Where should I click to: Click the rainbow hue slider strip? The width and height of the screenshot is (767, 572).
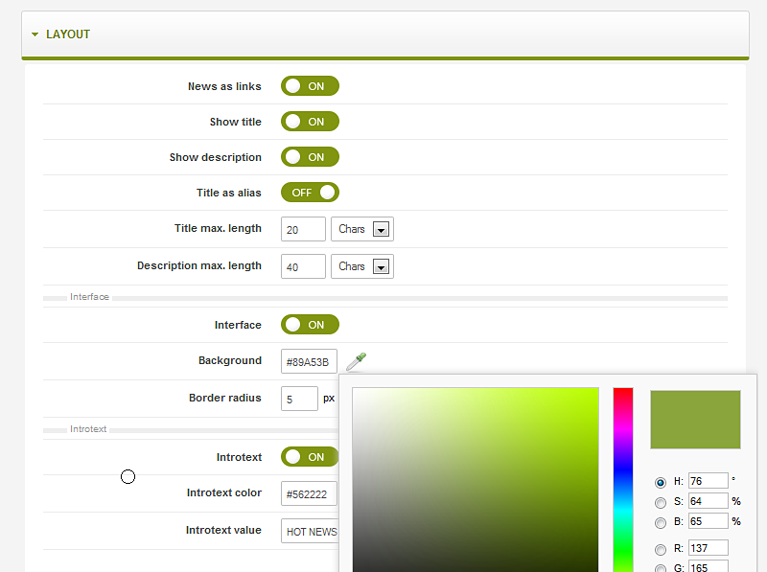coord(623,479)
